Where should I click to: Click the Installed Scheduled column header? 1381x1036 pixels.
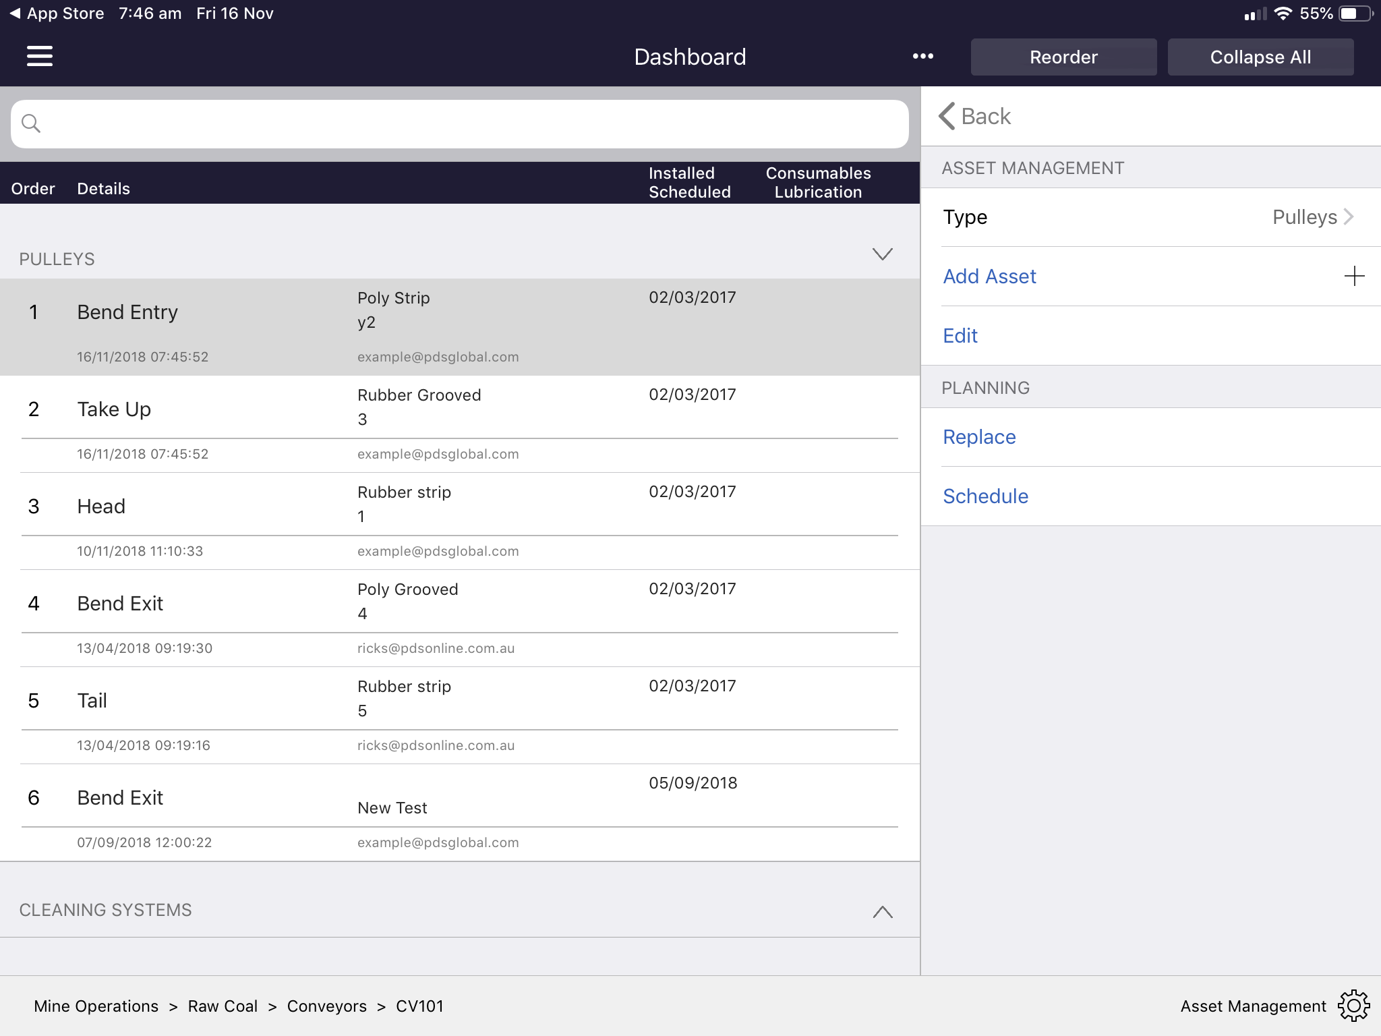[x=689, y=183]
